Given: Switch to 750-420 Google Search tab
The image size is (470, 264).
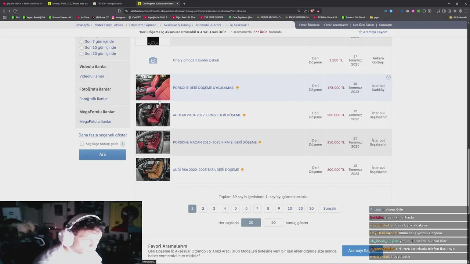Looking at the screenshot, I should coord(109,4).
